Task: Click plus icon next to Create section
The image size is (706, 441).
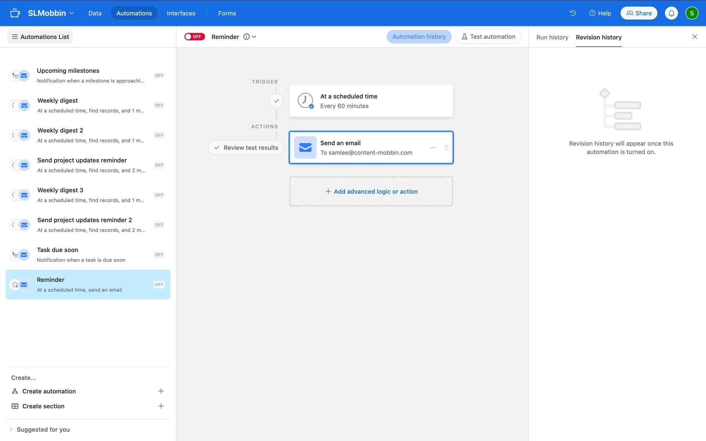Action: tap(161, 406)
